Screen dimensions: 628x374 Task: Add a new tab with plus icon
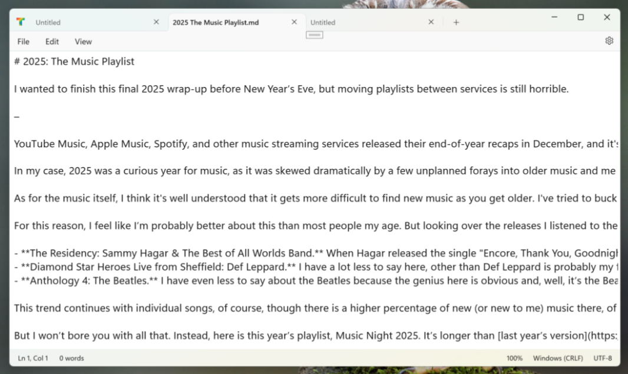click(456, 22)
